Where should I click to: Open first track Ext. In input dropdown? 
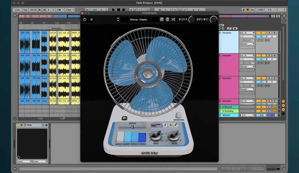(x=247, y=33)
